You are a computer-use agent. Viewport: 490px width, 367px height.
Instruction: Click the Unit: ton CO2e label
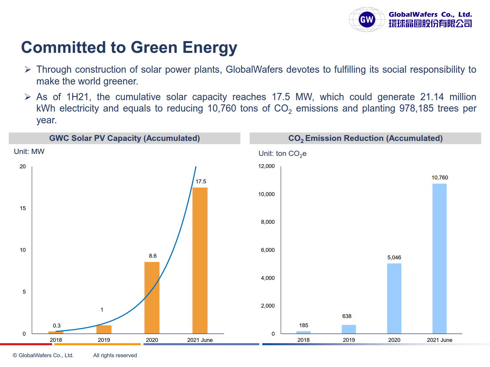coord(282,154)
